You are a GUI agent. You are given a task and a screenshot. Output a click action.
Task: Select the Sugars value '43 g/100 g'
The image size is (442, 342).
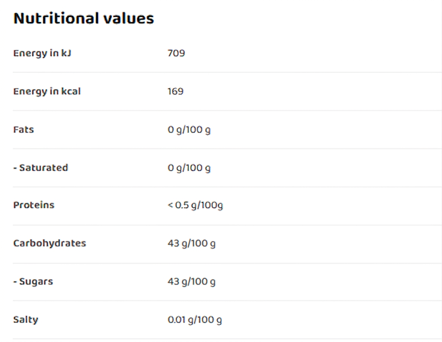[x=191, y=282]
